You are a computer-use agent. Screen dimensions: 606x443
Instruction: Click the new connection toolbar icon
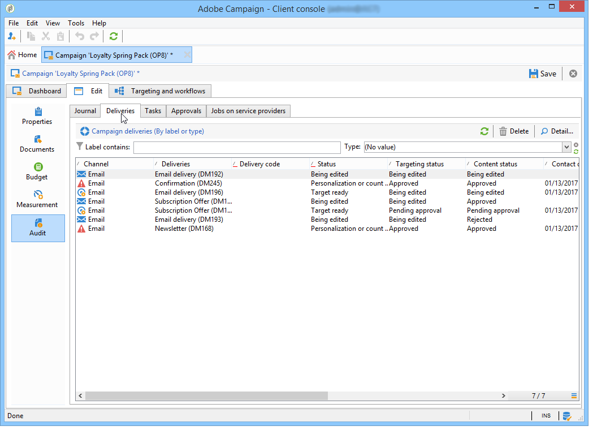click(x=12, y=36)
